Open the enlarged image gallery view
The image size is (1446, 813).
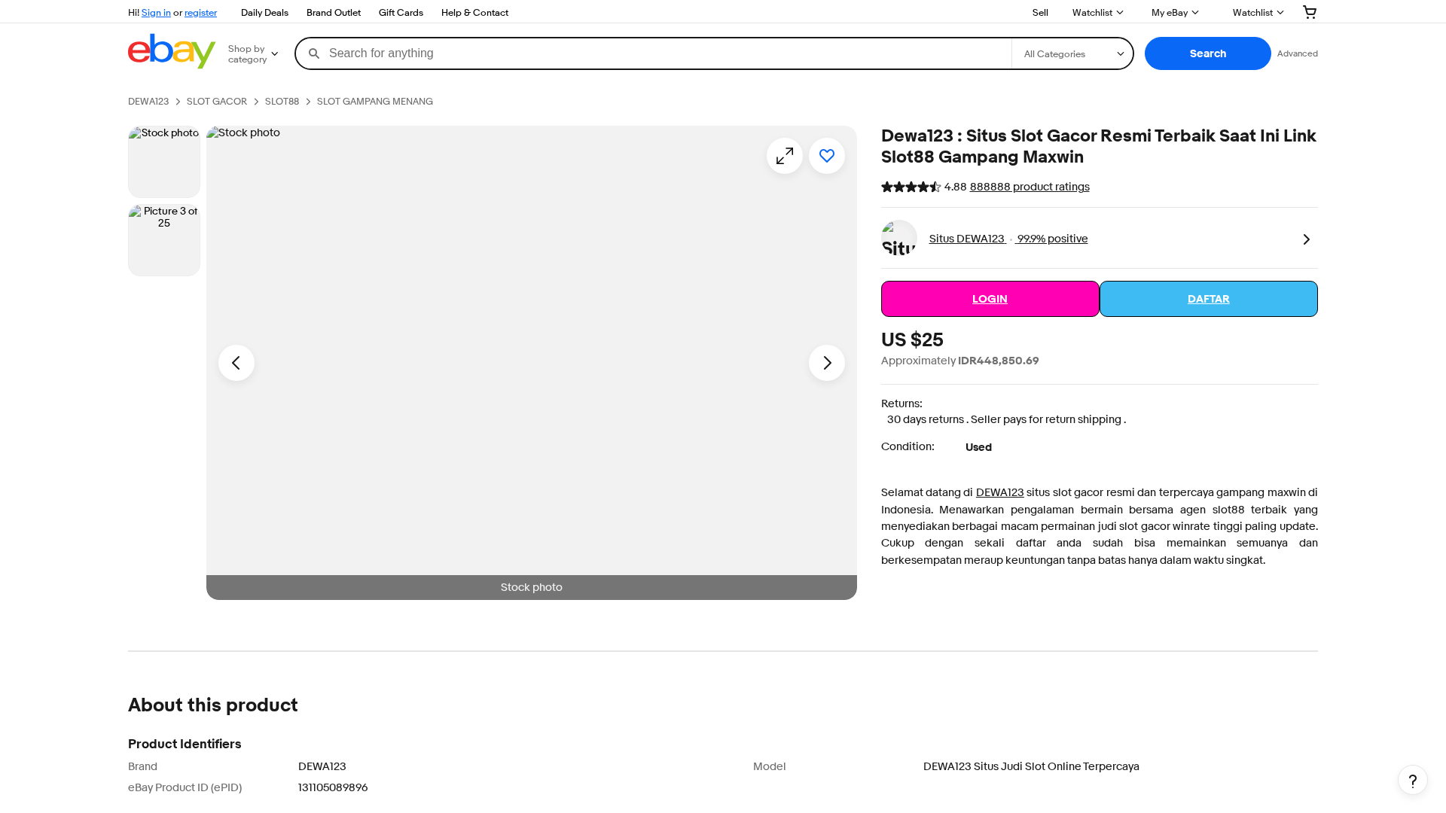tap(785, 156)
